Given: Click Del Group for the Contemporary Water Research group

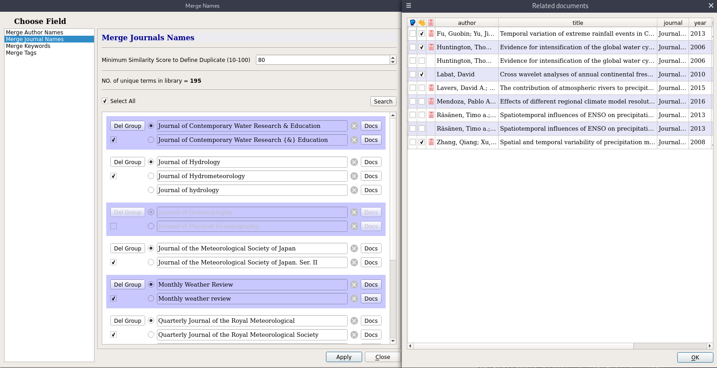Looking at the screenshot, I should (127, 126).
